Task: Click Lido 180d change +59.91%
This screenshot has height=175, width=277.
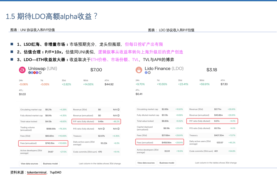Action: [x=205, y=84]
